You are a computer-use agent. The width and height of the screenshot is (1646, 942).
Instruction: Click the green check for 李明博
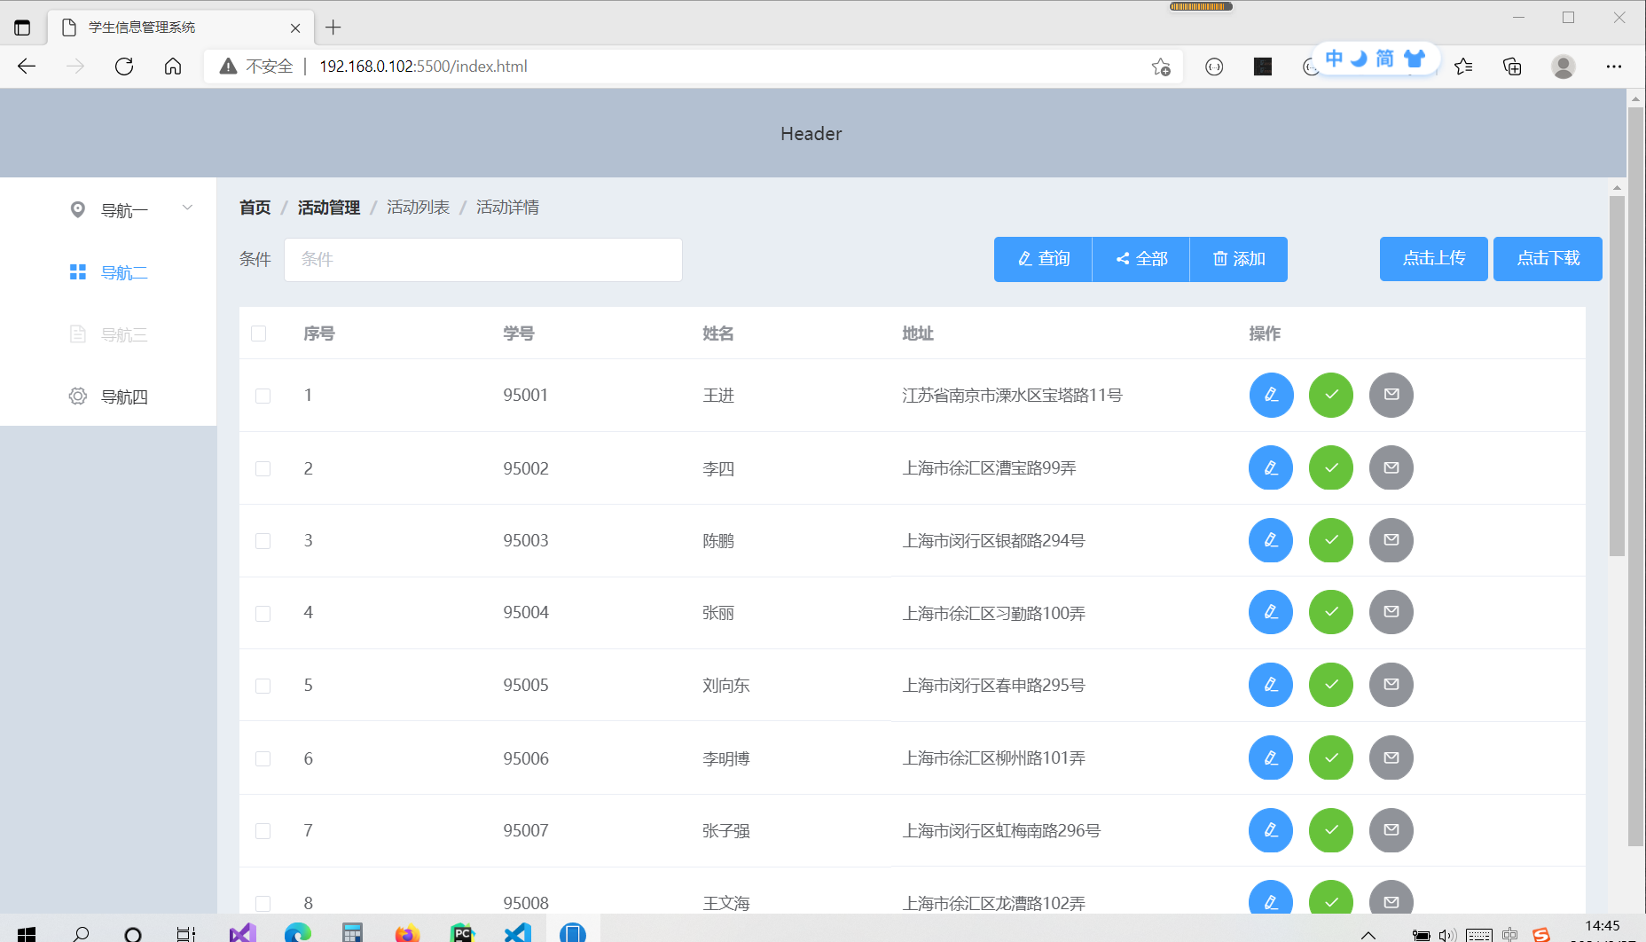(x=1331, y=758)
